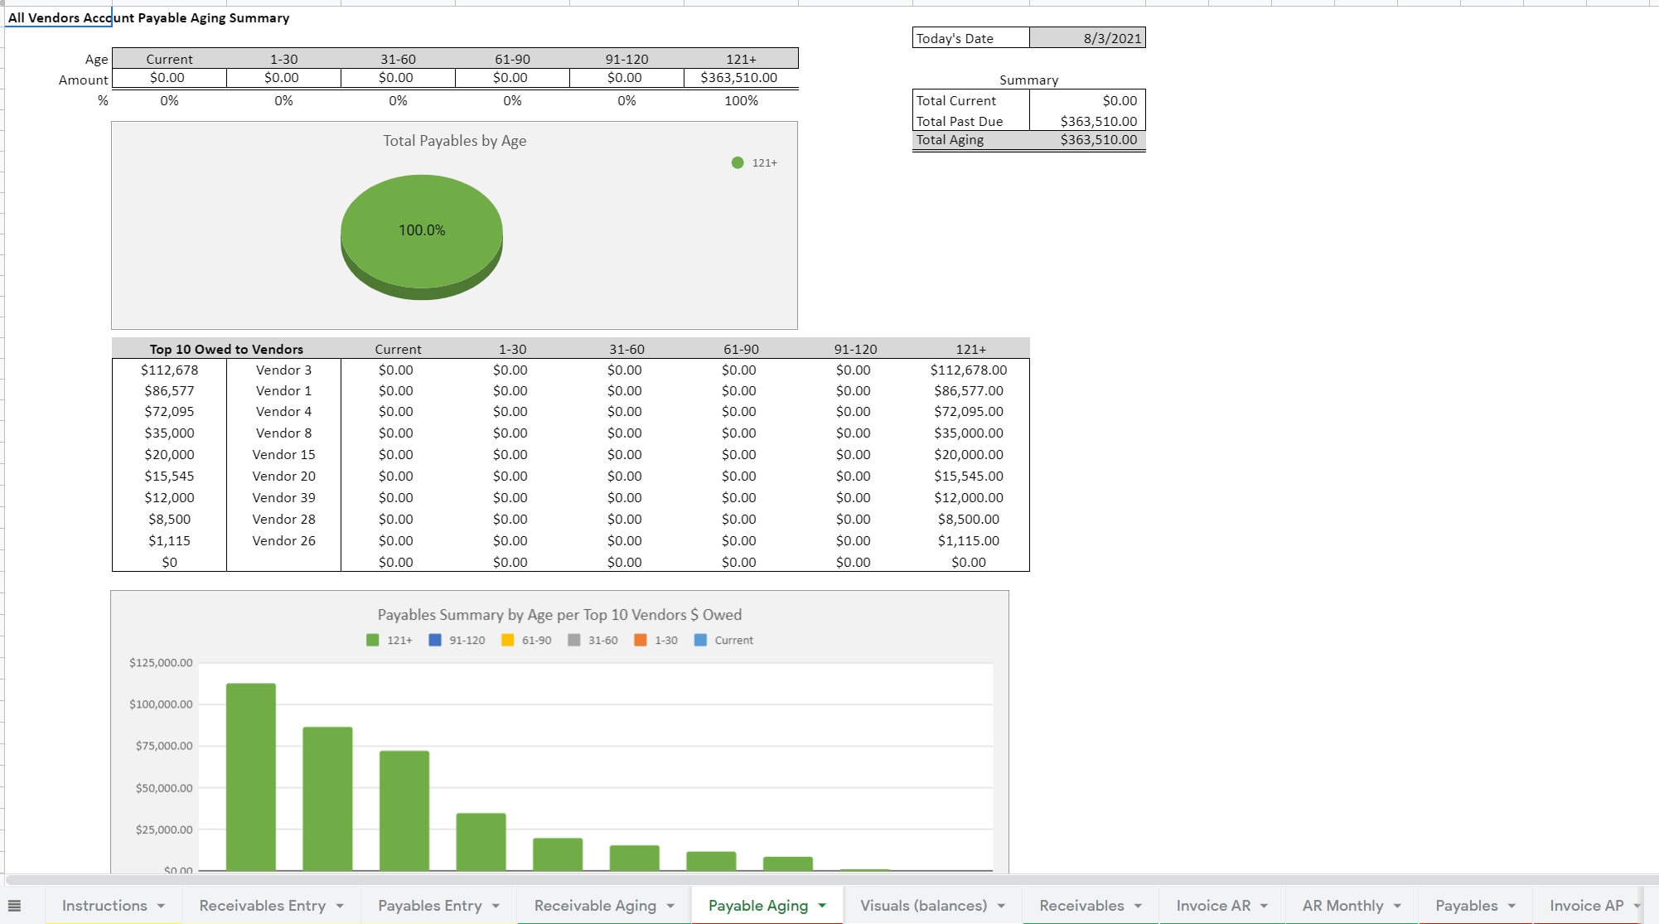The width and height of the screenshot is (1659, 924).
Task: Open the Receivables Entry sheet
Action: (262, 905)
